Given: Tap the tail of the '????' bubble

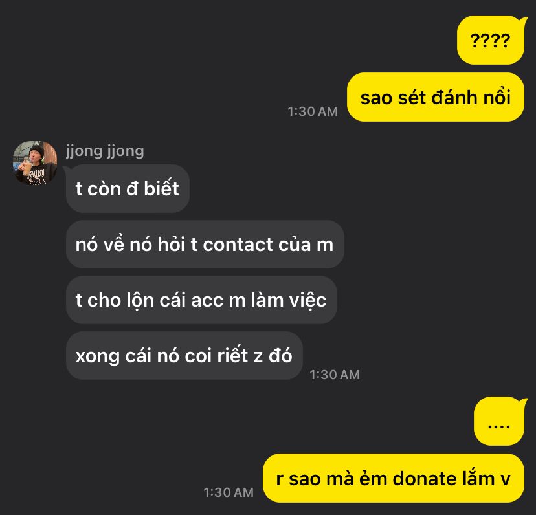Looking at the screenshot, I should click(x=522, y=20).
